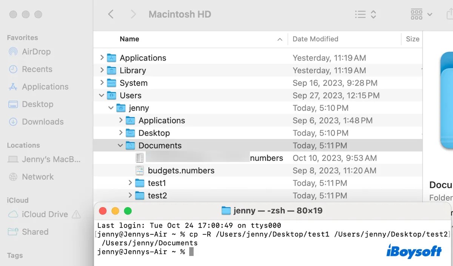Sort files by the Name column
This screenshot has height=266, width=453.
pos(129,39)
